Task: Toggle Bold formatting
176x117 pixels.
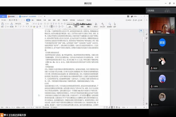Action: click(16, 27)
